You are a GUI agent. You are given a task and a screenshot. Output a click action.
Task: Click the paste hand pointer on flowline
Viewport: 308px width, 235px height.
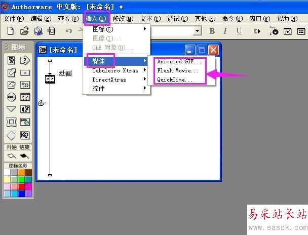coord(42,103)
